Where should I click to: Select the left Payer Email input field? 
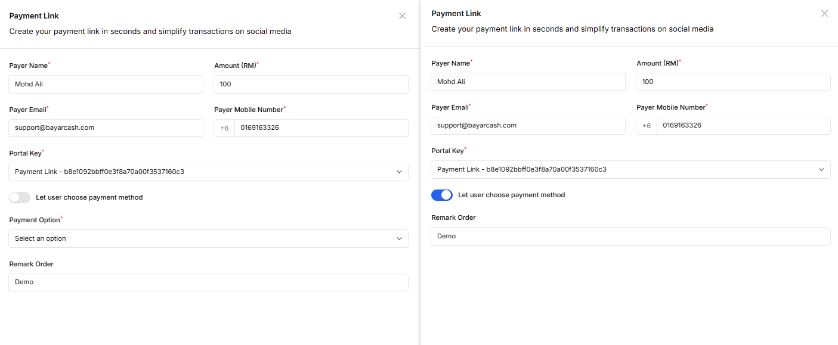coord(106,128)
